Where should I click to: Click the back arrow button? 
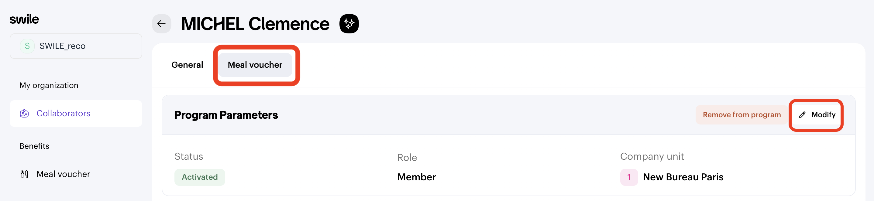[x=161, y=24]
